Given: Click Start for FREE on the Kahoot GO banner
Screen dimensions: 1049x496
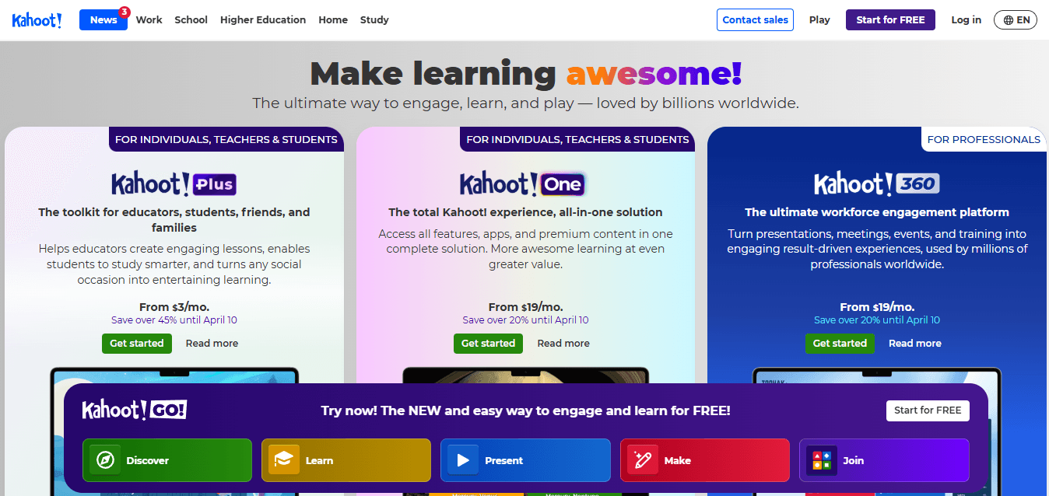Looking at the screenshot, I should (x=928, y=410).
